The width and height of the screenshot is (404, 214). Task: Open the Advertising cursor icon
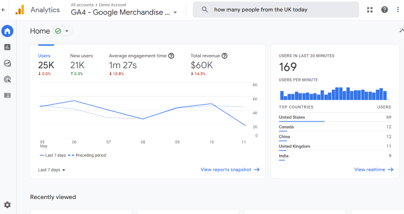click(7, 79)
